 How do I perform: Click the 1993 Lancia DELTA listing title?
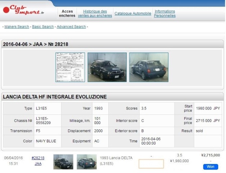[x=117, y=161]
